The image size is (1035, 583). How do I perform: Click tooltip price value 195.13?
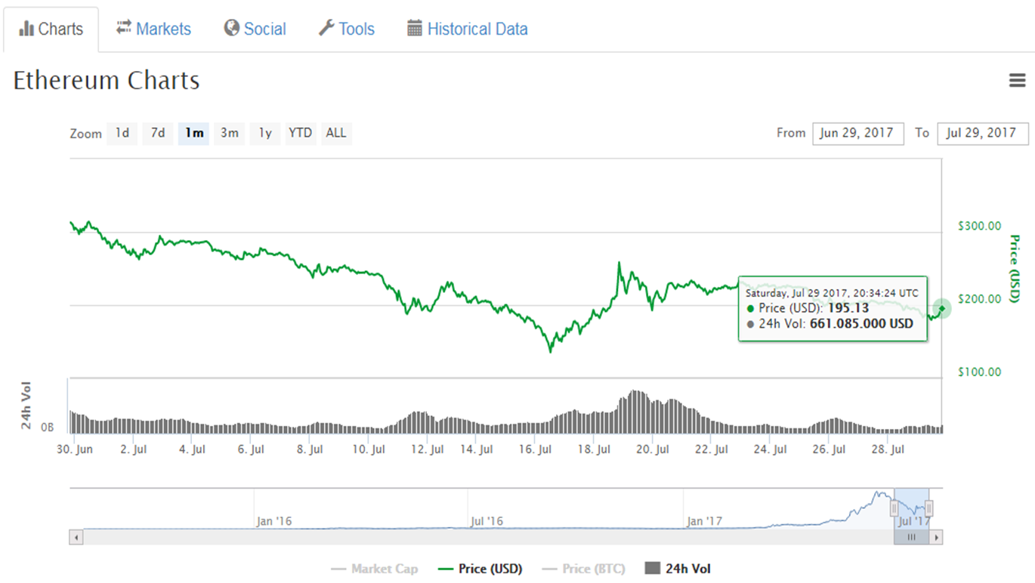click(848, 308)
